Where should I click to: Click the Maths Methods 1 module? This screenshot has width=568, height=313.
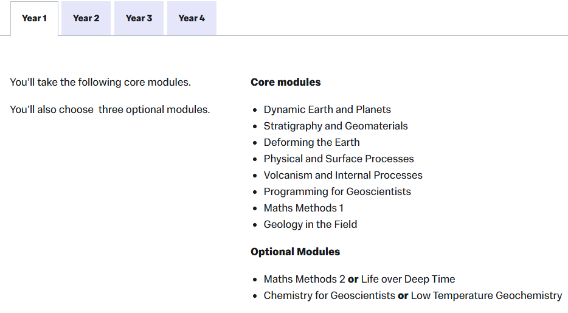pyautogui.click(x=303, y=208)
